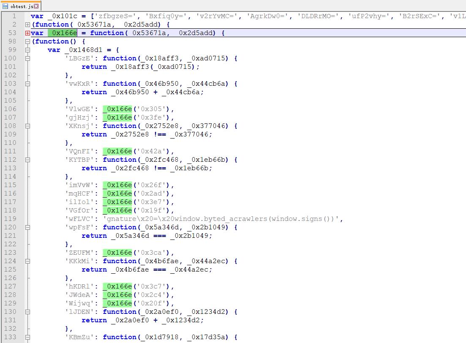Collapse the 'wpFsF' function at line 120
Viewport: 466px width, 343px height.
pos(27,227)
